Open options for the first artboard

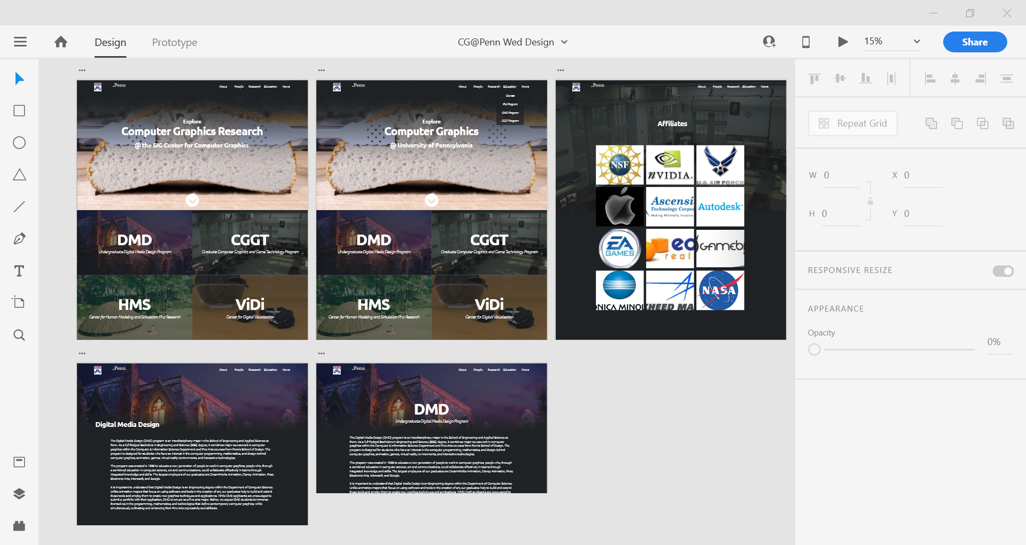click(x=82, y=70)
